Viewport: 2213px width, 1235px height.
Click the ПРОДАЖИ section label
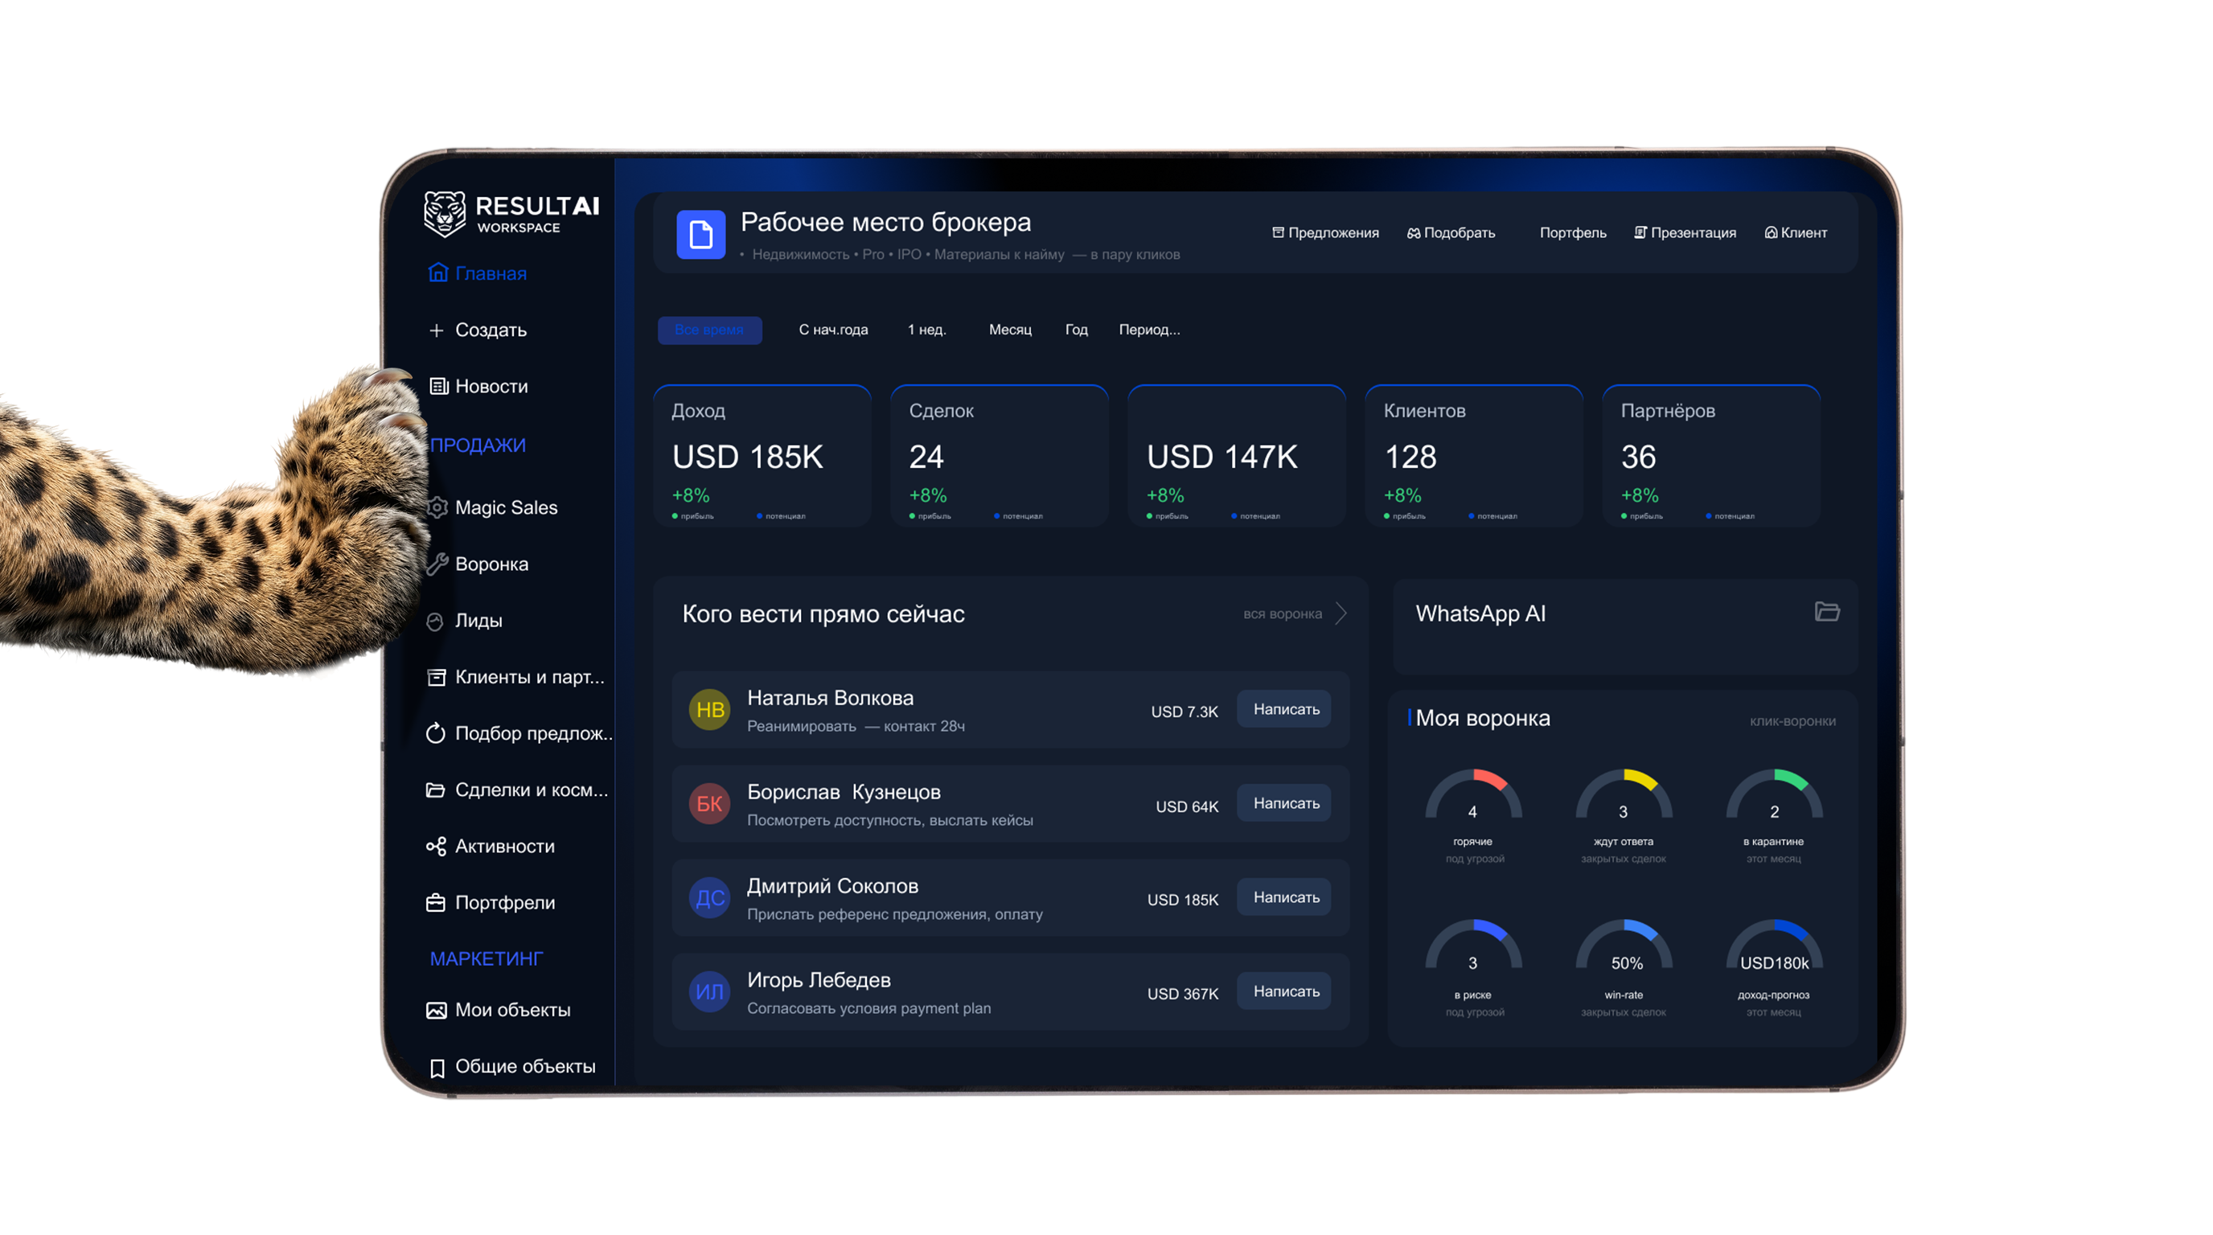[478, 445]
